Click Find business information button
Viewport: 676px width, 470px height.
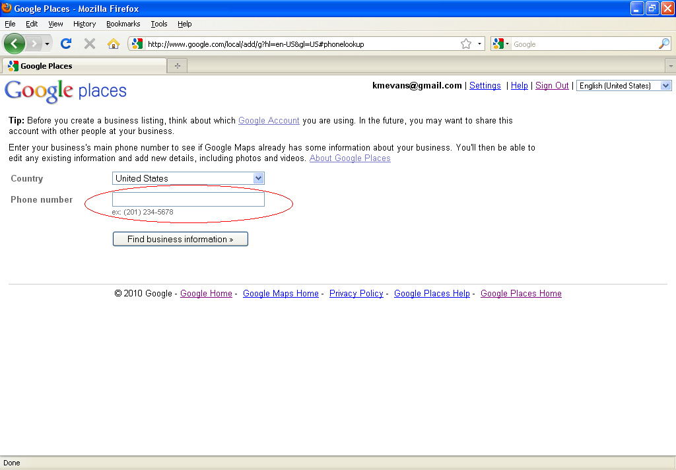(180, 239)
